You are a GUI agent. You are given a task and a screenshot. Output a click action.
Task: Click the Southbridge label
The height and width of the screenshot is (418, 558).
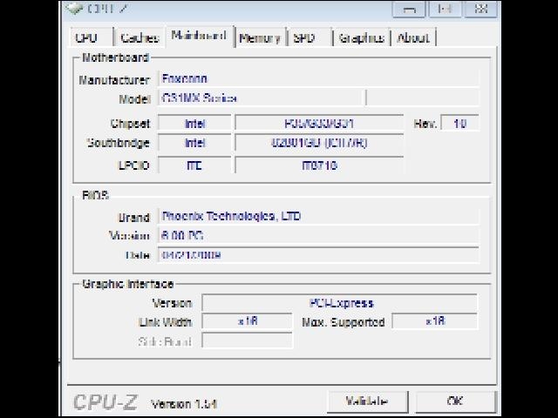point(119,143)
